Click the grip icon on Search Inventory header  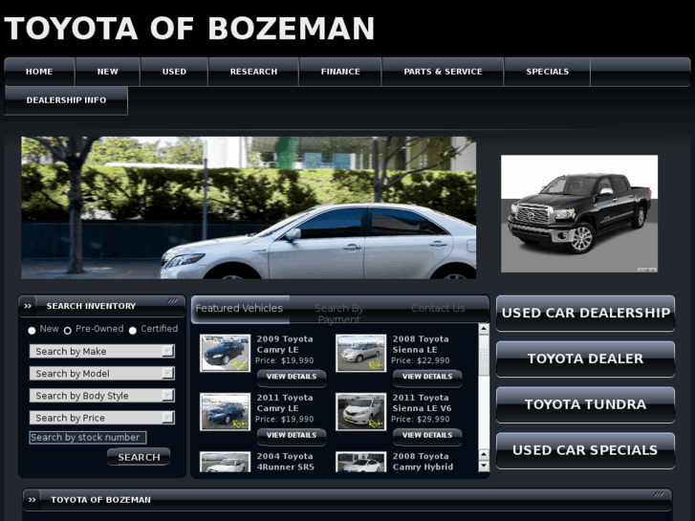tap(172, 300)
